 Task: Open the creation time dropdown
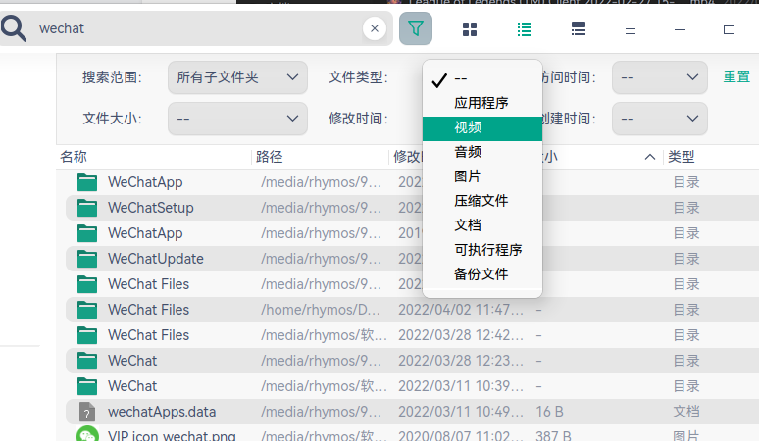pyautogui.click(x=659, y=119)
